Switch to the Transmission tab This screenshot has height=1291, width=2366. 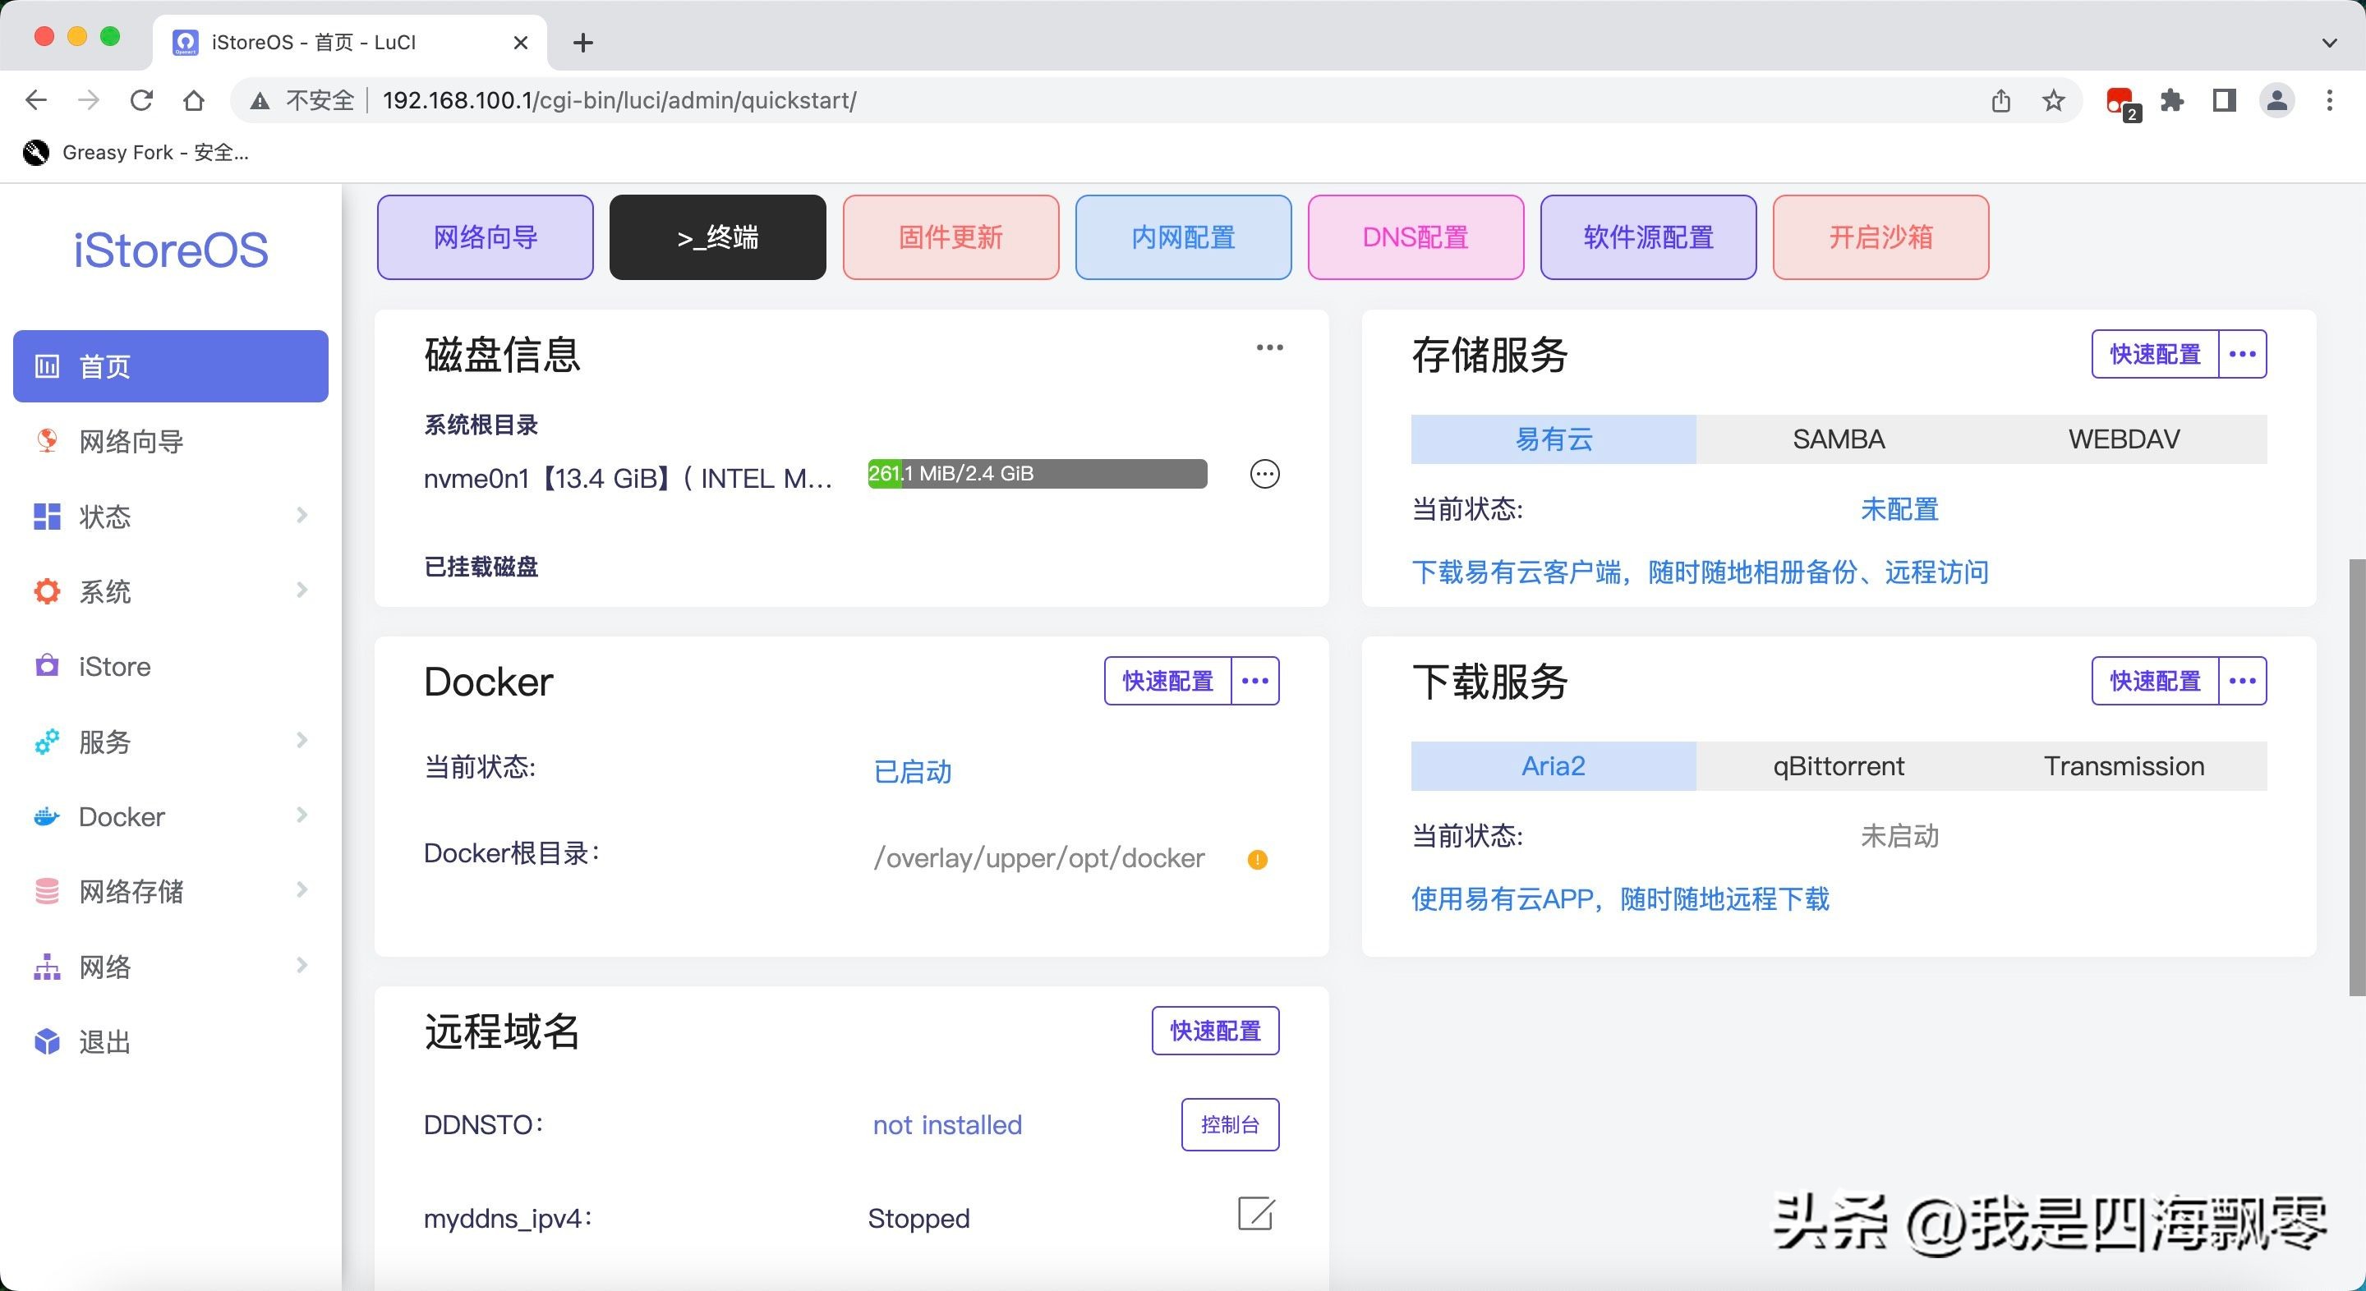[x=2124, y=765]
